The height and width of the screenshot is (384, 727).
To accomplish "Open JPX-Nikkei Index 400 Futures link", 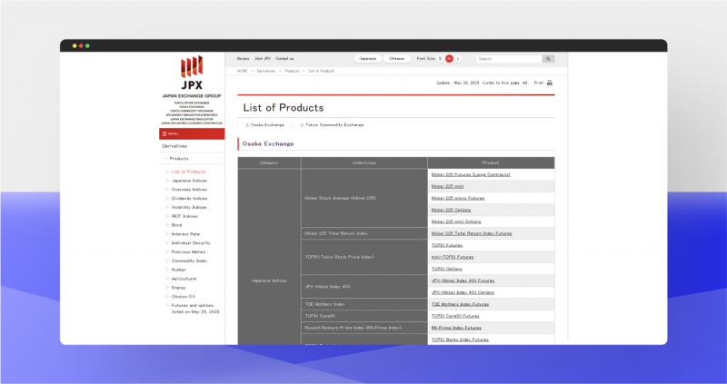I will click(463, 281).
